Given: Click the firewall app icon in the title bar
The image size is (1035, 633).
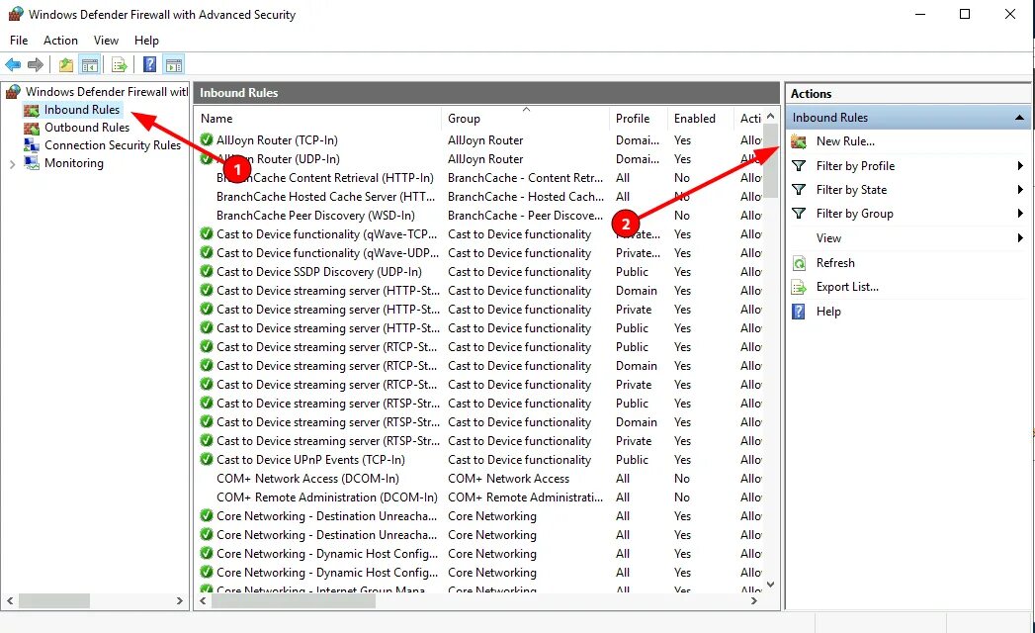Looking at the screenshot, I should coord(15,14).
